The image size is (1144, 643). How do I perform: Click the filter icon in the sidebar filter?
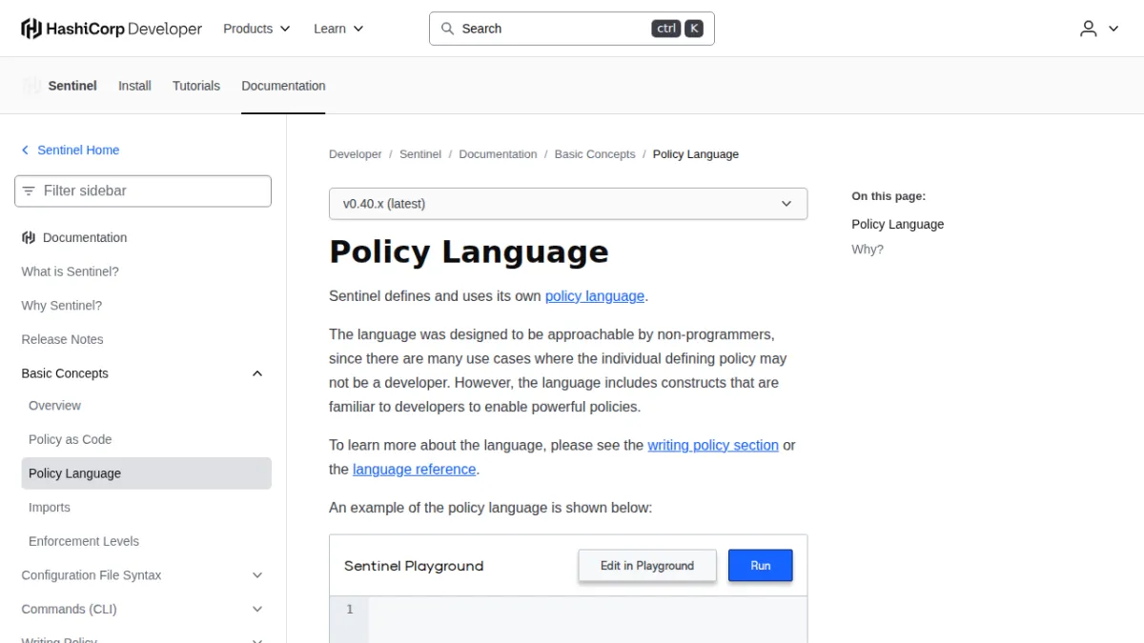point(29,191)
